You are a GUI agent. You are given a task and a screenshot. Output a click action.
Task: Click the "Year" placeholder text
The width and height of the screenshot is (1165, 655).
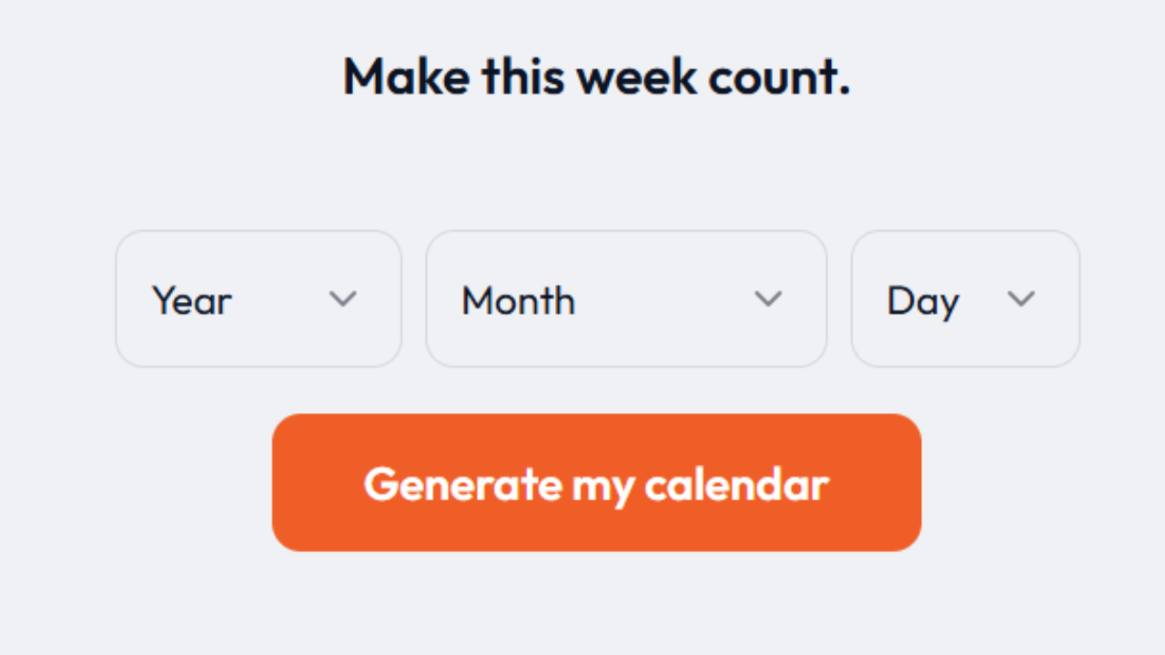pos(192,300)
